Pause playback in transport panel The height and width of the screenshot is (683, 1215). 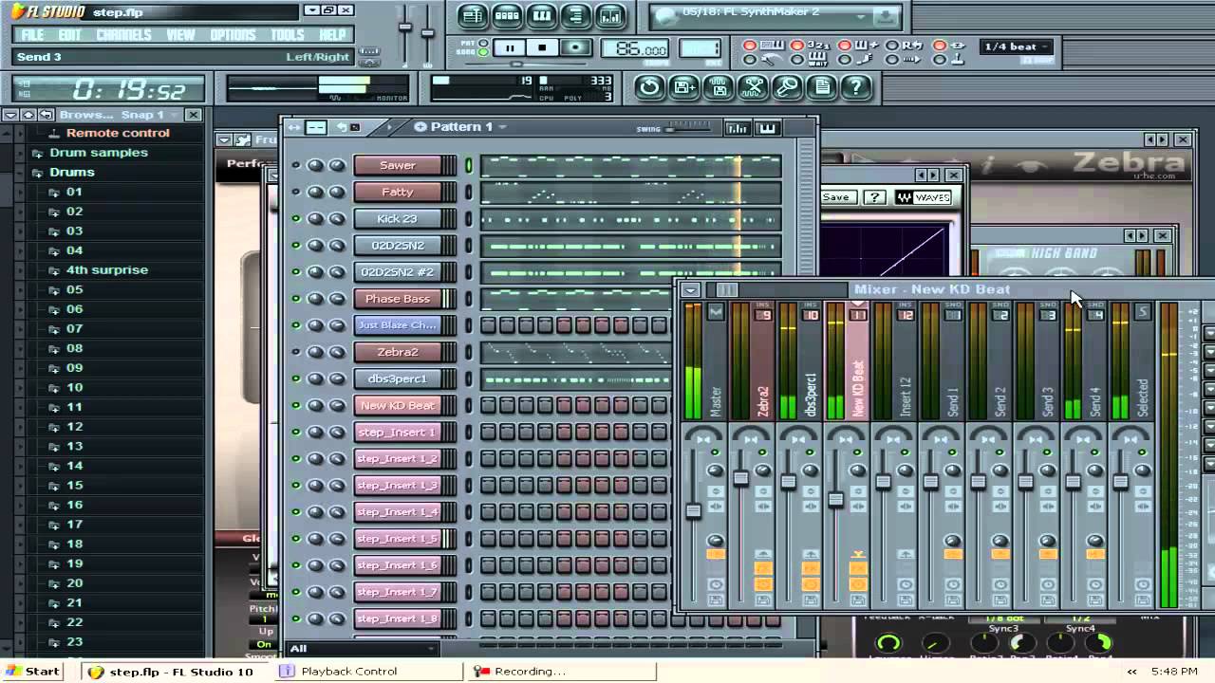[x=510, y=47]
